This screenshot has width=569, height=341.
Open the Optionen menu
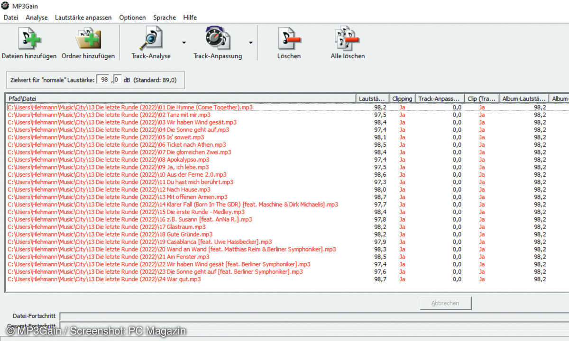click(132, 18)
